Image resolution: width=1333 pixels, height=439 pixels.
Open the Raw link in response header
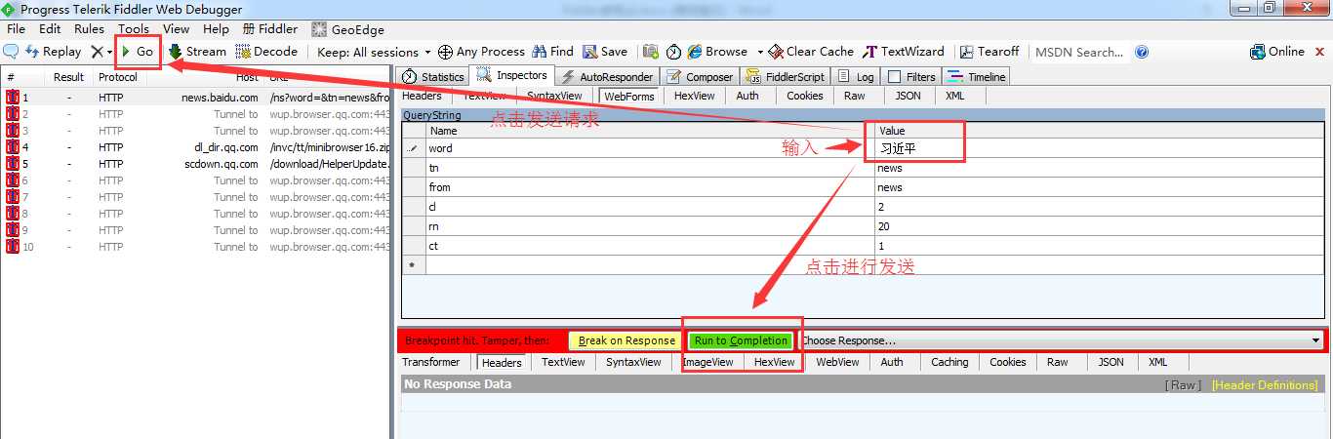click(1184, 385)
